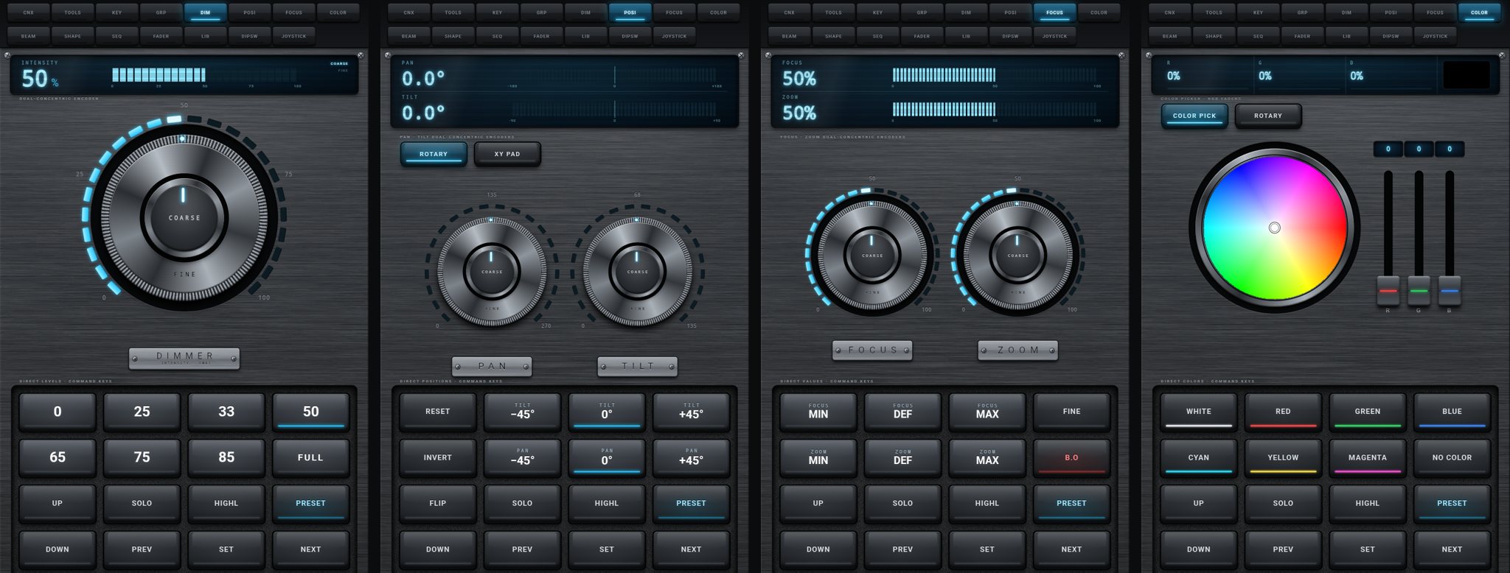Open TOOLS tab in the color panel
The width and height of the screenshot is (1510, 573).
click(x=1214, y=13)
